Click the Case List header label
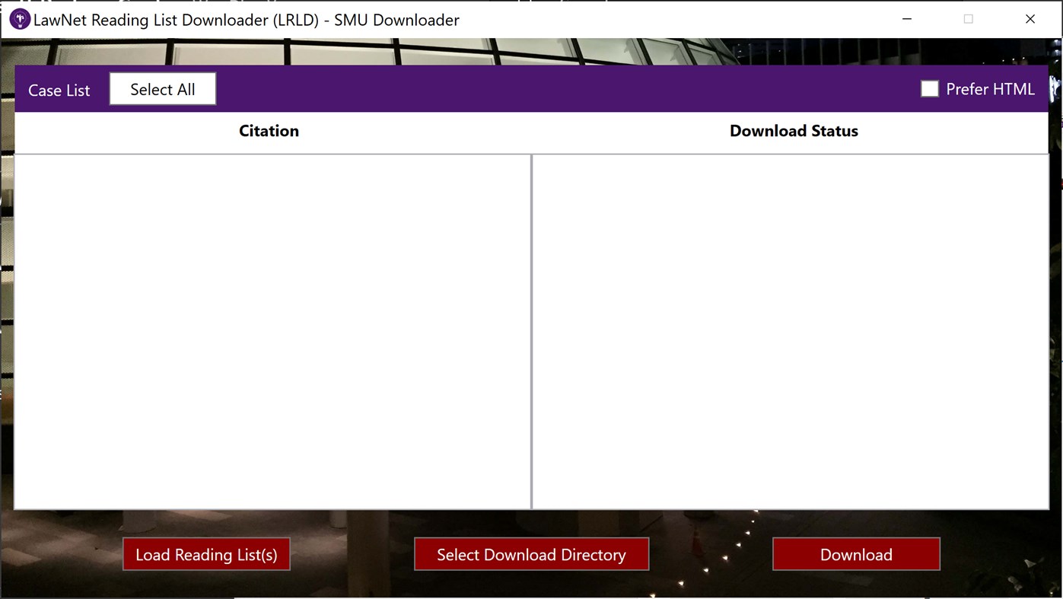 pyautogui.click(x=59, y=89)
